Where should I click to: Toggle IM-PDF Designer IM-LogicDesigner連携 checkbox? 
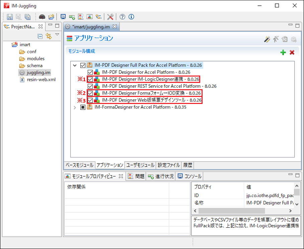click(90, 79)
